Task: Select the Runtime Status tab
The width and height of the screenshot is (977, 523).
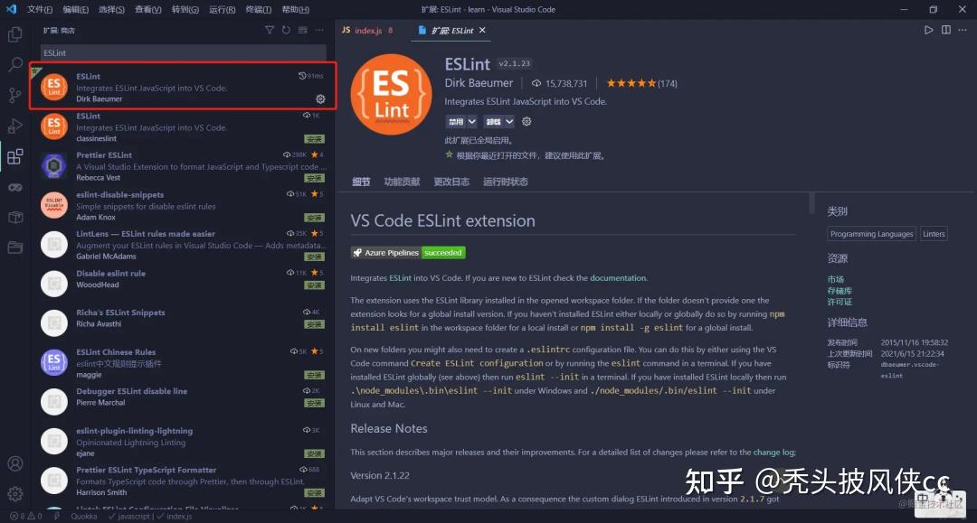Action: click(506, 182)
